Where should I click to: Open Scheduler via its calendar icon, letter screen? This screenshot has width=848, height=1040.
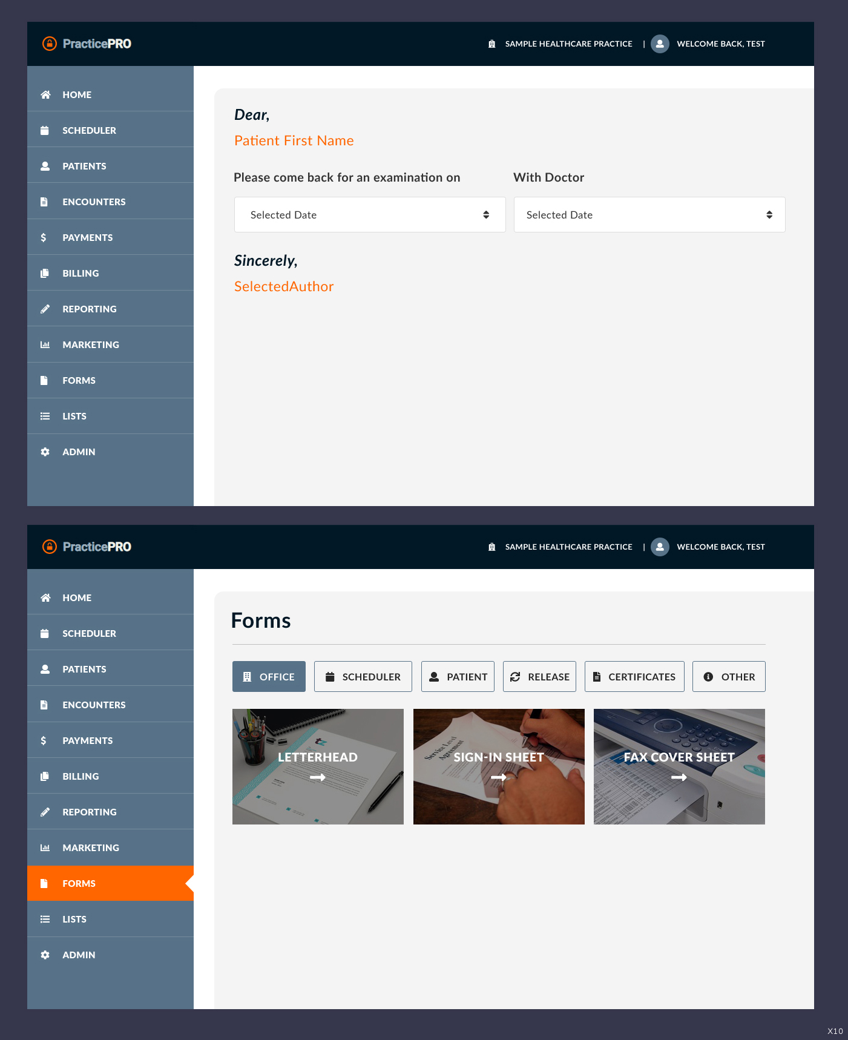[45, 130]
